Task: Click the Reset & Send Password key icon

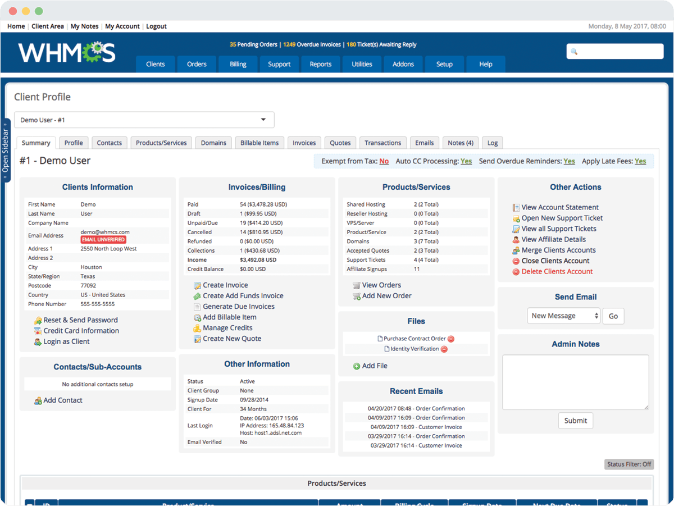Action: coord(38,321)
